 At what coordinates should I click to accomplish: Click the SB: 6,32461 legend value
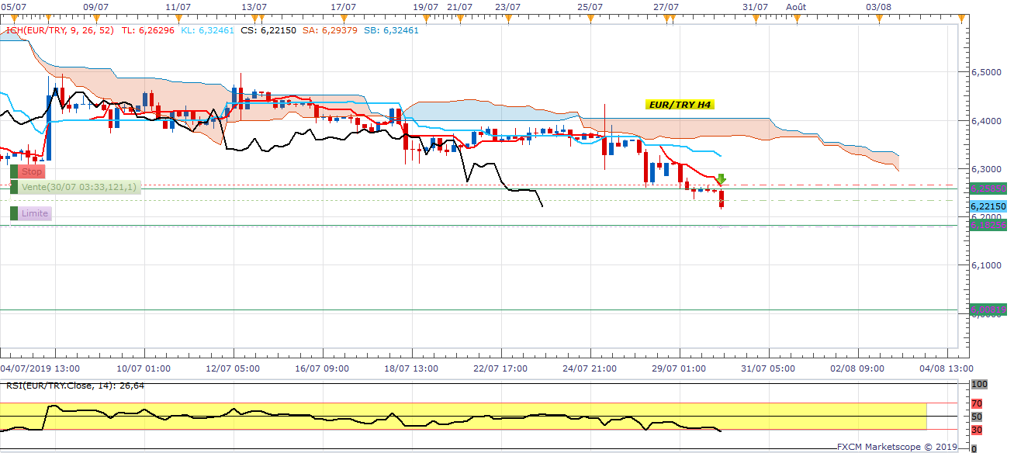[391, 31]
